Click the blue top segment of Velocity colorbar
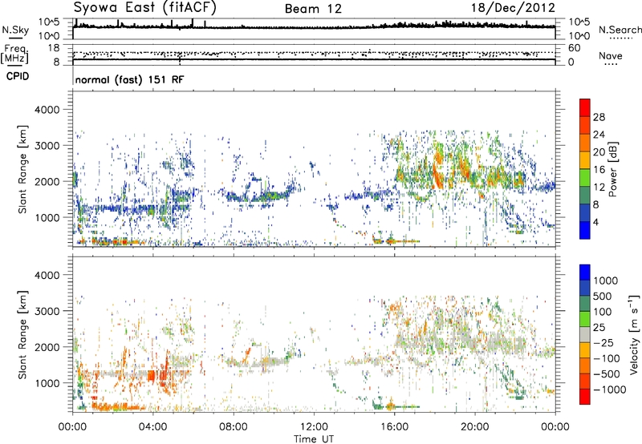The width and height of the screenshot is (642, 444). [585, 272]
